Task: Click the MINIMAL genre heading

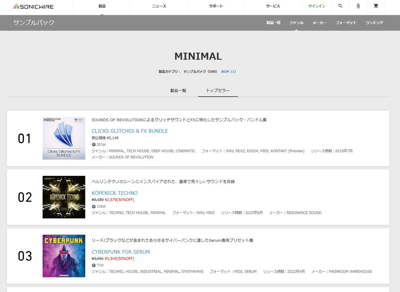Action: tap(198, 56)
